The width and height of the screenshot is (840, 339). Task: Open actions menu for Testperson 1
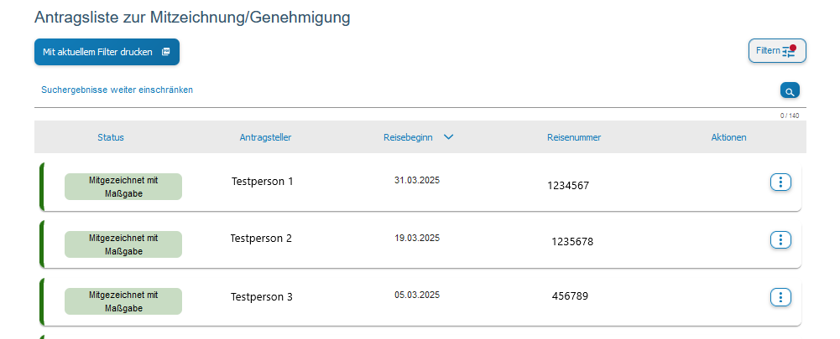(780, 182)
